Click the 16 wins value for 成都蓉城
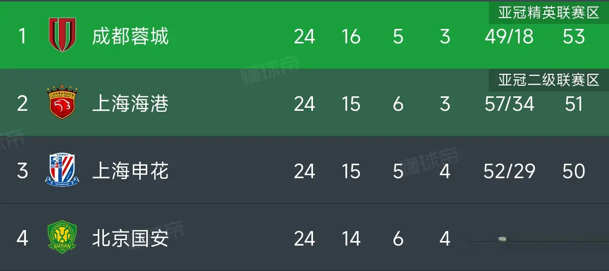Screen dimensions: 609x271 (x=351, y=36)
